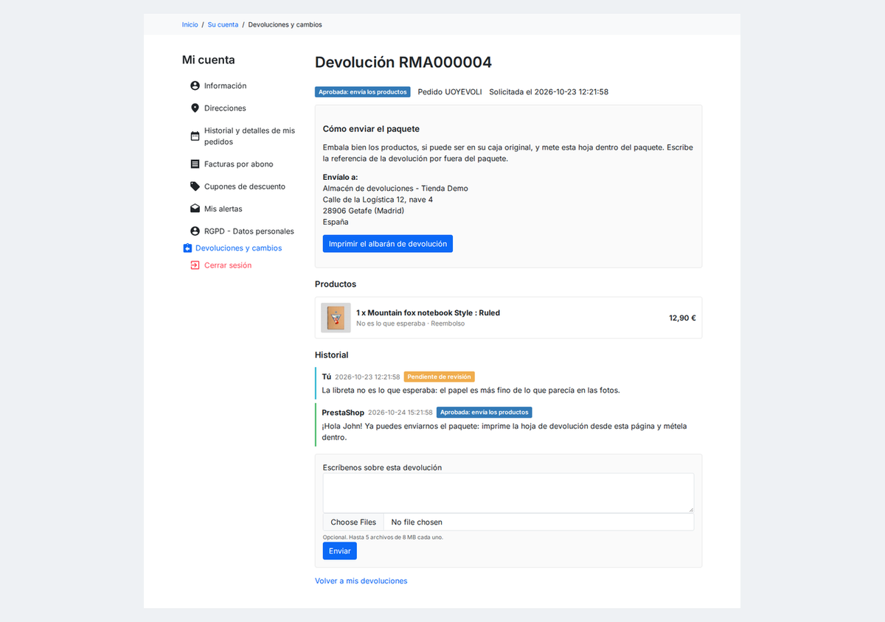Click the Cupones de descuento tag icon
Viewport: 885px width, 622px height.
click(x=195, y=186)
